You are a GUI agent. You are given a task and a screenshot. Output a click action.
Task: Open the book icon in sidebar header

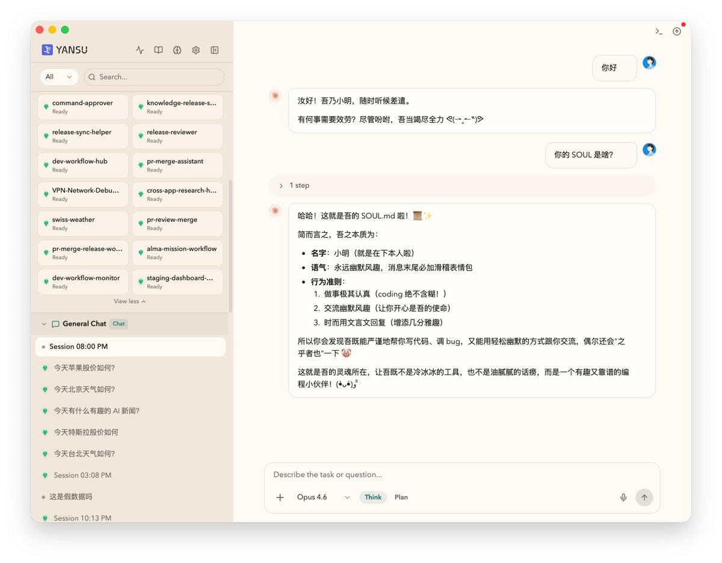tap(158, 51)
